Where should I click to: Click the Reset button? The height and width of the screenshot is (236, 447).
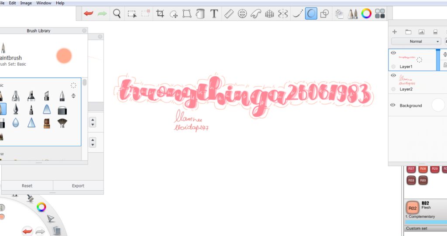point(27,185)
